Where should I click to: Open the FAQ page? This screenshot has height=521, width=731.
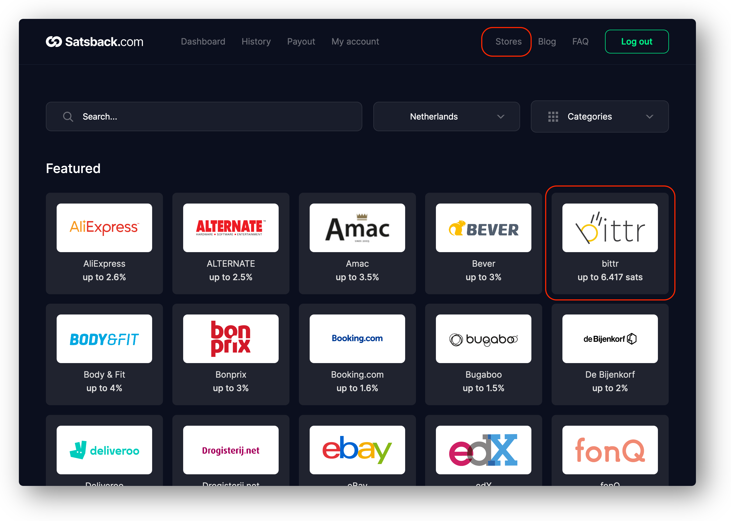(580, 42)
